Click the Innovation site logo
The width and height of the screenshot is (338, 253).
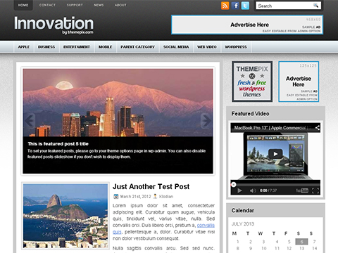tap(54, 25)
